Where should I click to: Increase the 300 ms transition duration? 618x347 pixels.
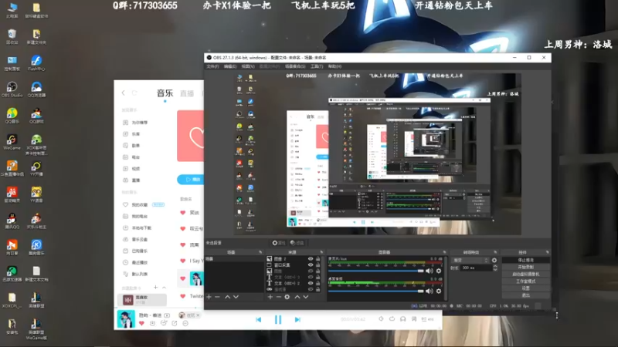coord(495,266)
